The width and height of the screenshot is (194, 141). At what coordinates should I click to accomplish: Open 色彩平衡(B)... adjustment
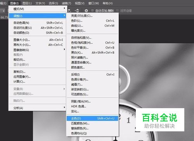point(92,48)
